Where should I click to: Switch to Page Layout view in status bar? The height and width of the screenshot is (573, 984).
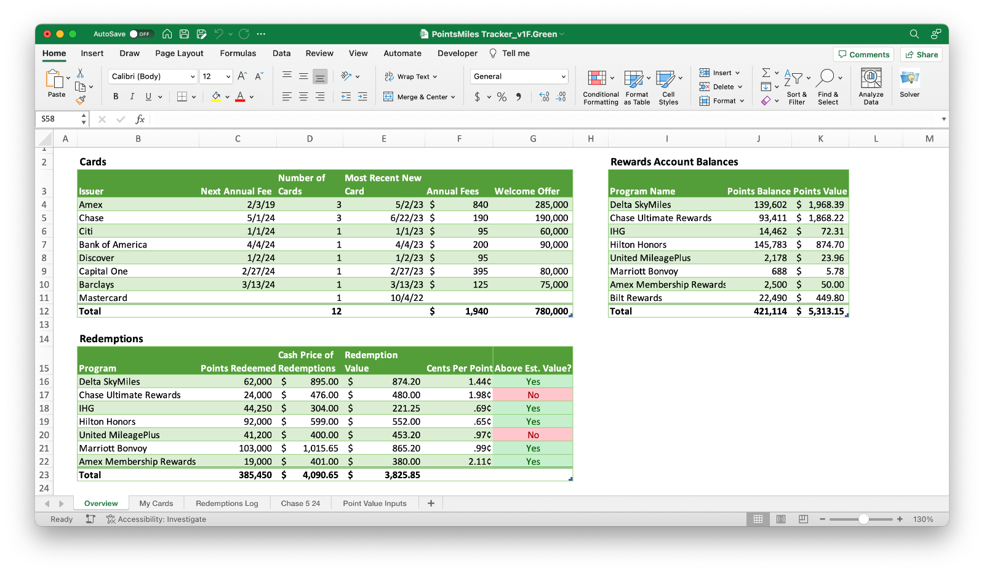pyautogui.click(x=781, y=519)
